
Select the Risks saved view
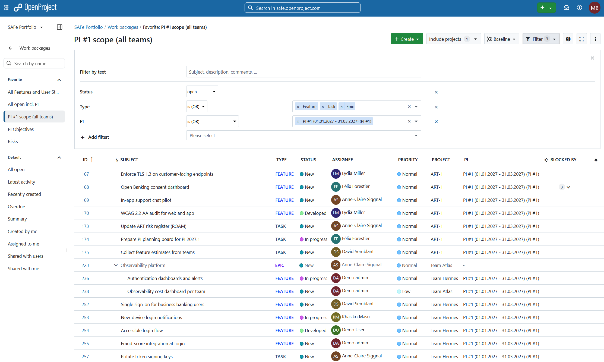click(34, 141)
